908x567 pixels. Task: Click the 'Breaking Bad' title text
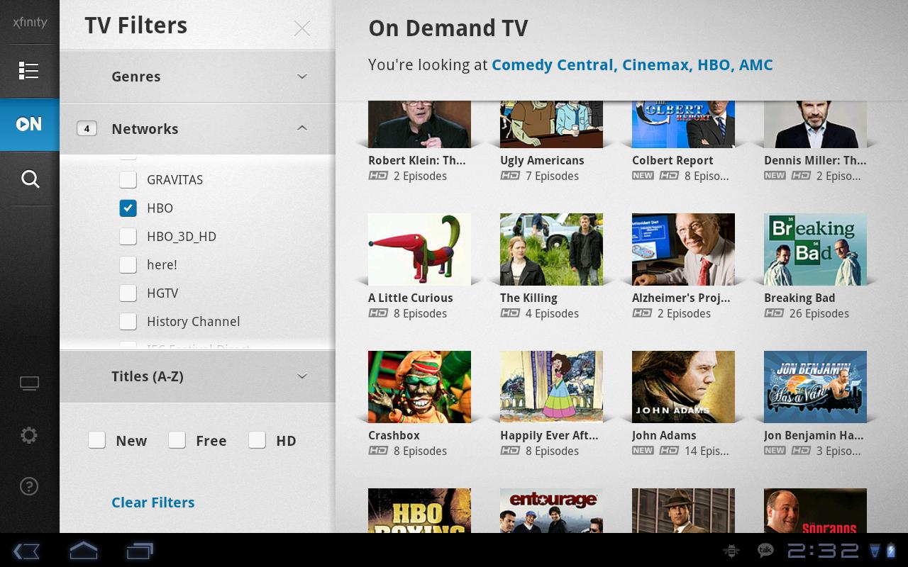coord(799,298)
